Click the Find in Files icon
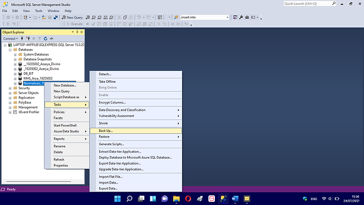The width and height of the screenshot is (364, 205). [x=176, y=17]
